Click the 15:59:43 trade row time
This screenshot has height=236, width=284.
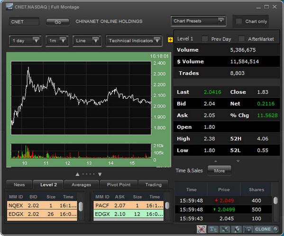coord(191,218)
